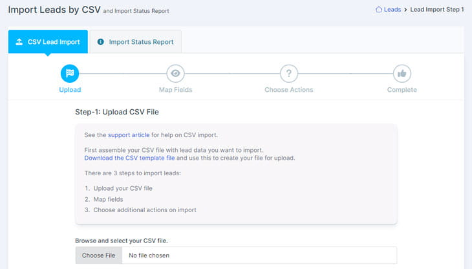Select the Map Fields eye icon
Image resolution: width=472 pixels, height=269 pixels.
(175, 74)
